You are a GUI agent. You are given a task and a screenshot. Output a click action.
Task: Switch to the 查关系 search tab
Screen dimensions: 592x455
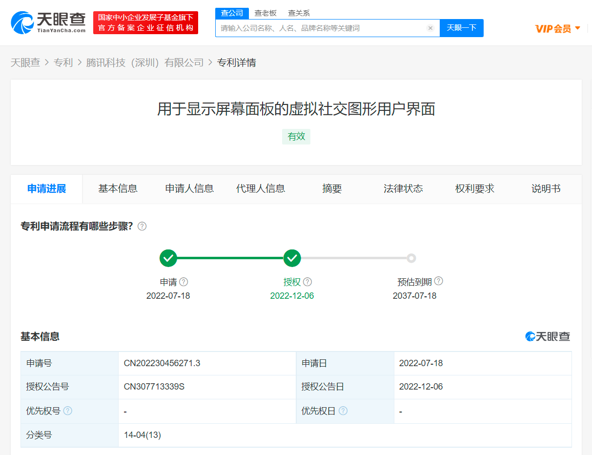point(299,13)
